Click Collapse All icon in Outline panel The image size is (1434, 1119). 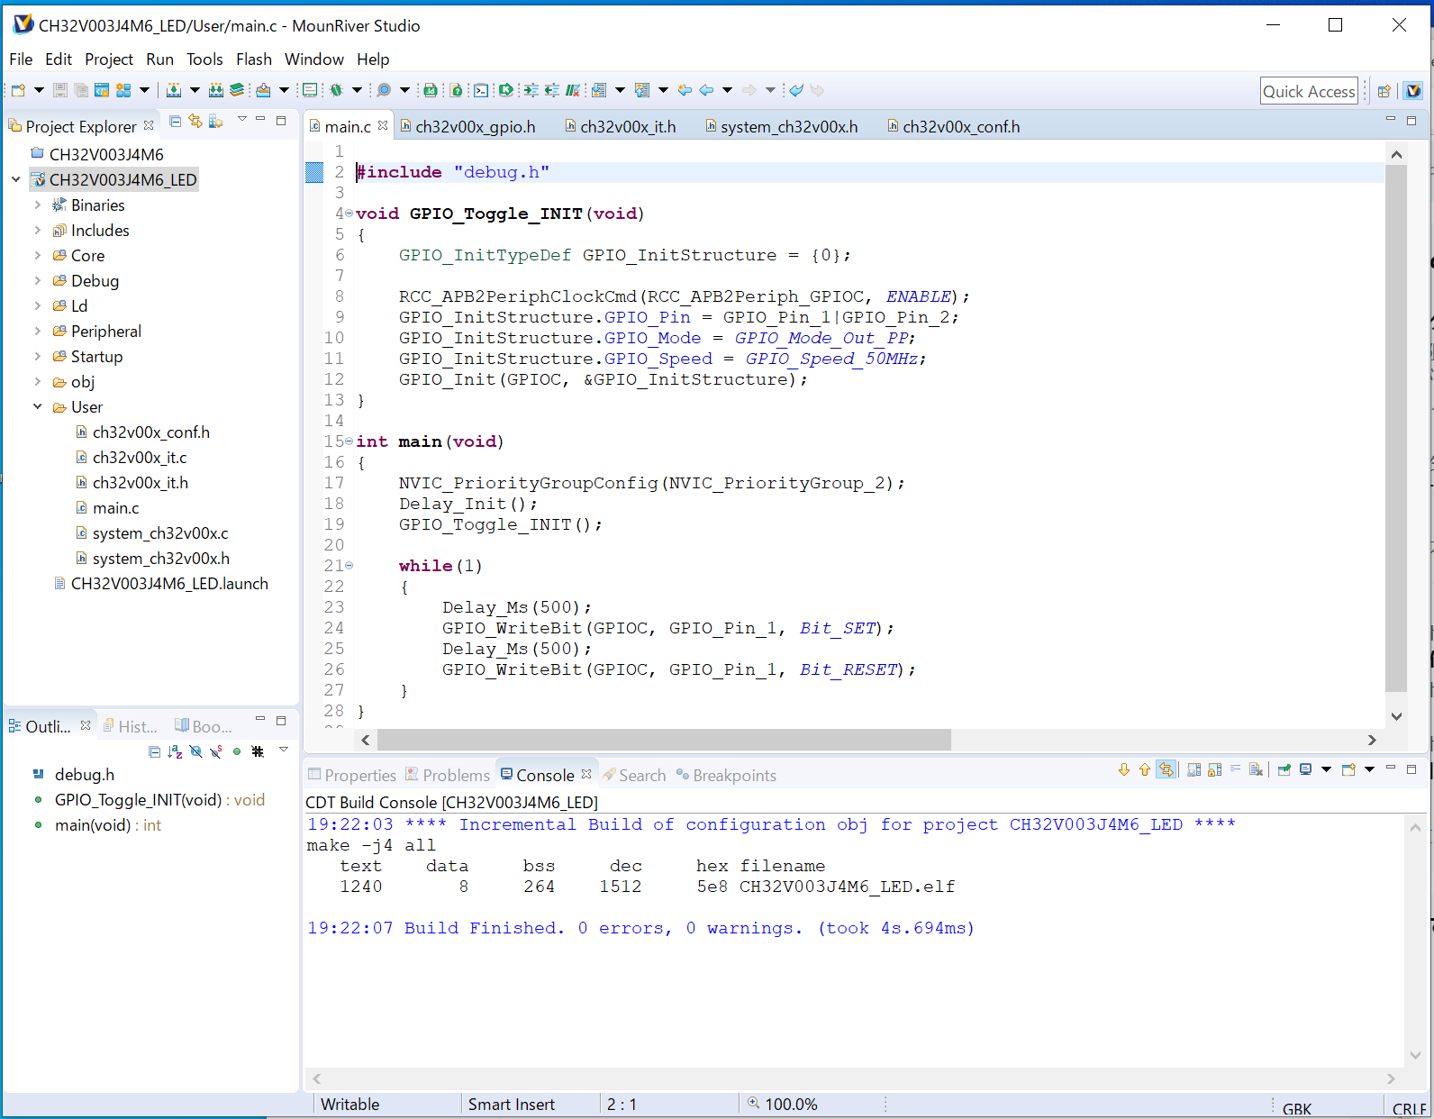click(154, 751)
